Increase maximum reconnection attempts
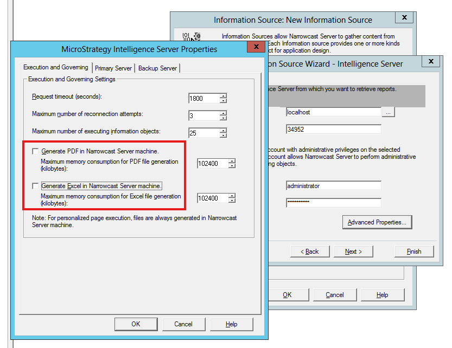This screenshot has width=452, height=348. tap(224, 113)
